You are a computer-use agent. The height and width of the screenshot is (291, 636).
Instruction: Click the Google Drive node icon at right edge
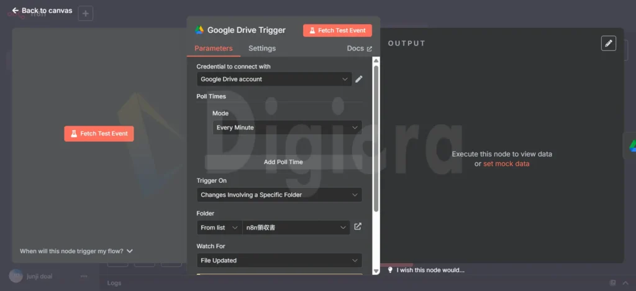coord(632,145)
